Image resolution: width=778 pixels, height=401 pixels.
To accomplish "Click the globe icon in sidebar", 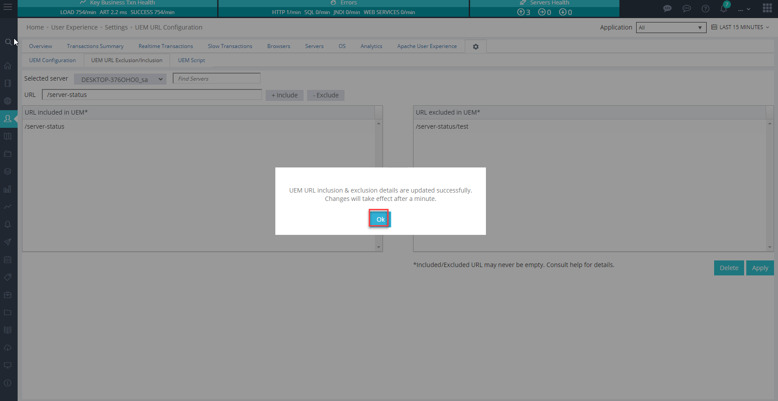I will (7, 101).
